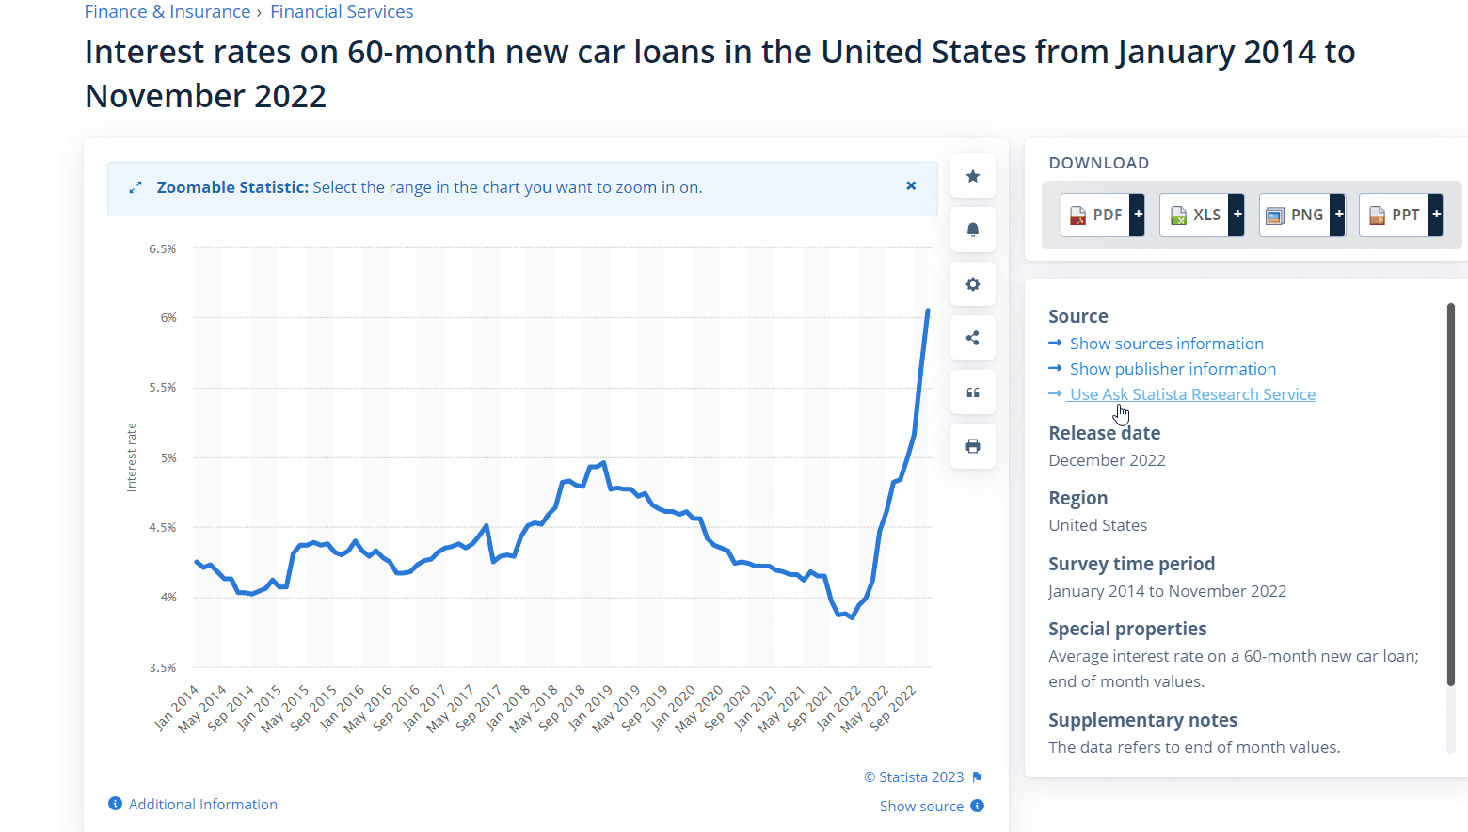Click the Supplementary notes heading
The width and height of the screenshot is (1468, 832).
(1143, 720)
